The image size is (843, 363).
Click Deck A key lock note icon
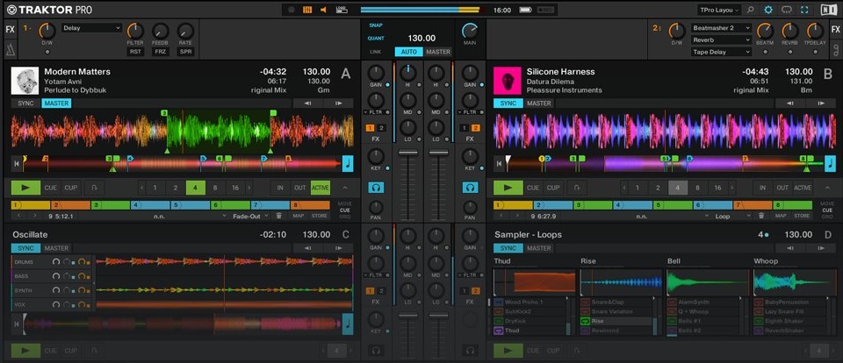pyautogui.click(x=349, y=163)
